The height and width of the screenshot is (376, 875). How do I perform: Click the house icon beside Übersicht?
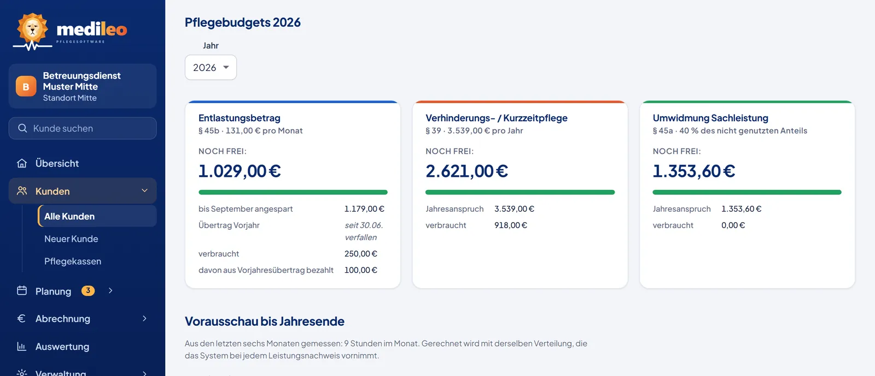22,163
